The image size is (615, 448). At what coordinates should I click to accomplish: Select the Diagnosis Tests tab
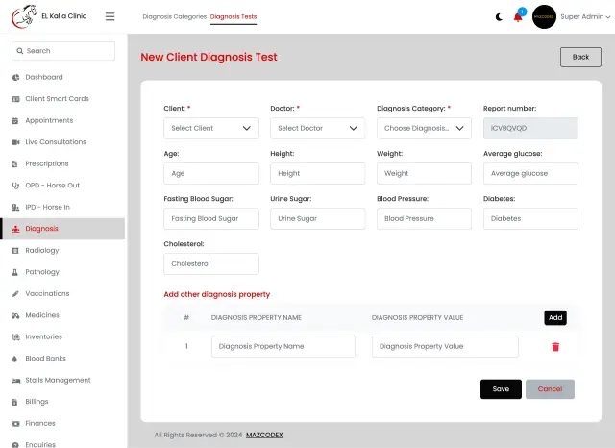tap(234, 17)
